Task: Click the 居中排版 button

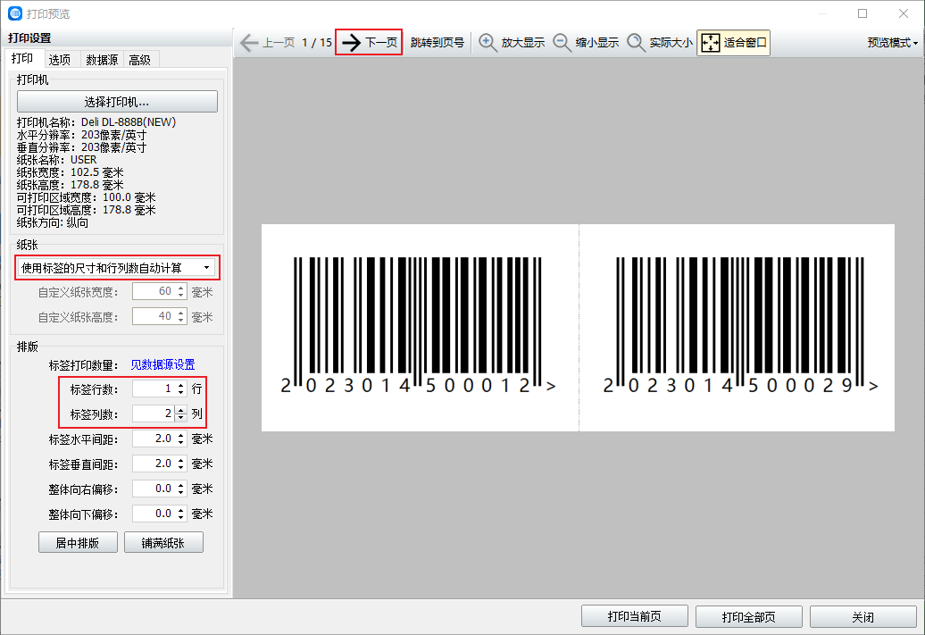Action: coord(78,542)
